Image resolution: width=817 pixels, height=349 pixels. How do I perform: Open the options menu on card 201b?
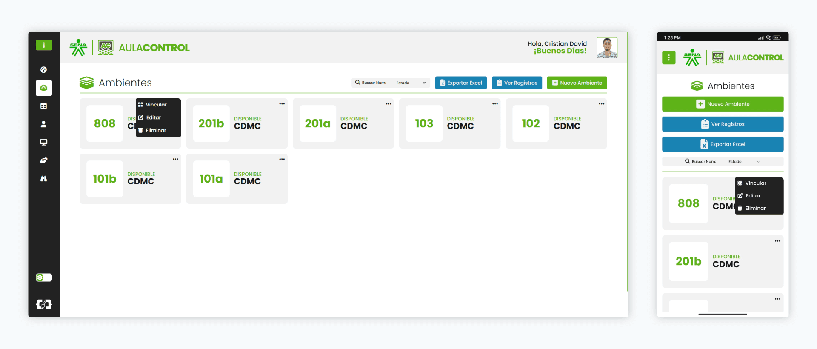click(282, 104)
